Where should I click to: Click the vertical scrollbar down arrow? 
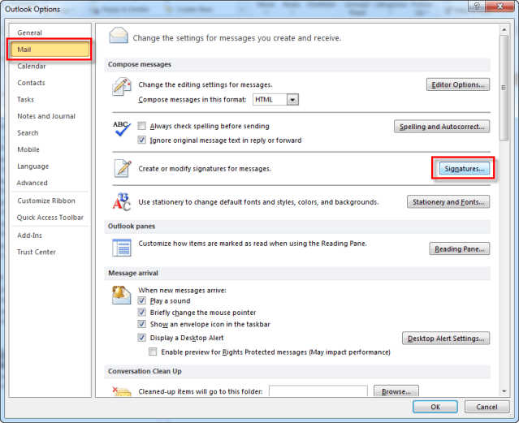pyautogui.click(x=504, y=391)
